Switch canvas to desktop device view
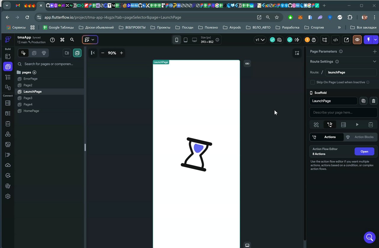Viewport: 379px width, 248px height. [x=195, y=40]
